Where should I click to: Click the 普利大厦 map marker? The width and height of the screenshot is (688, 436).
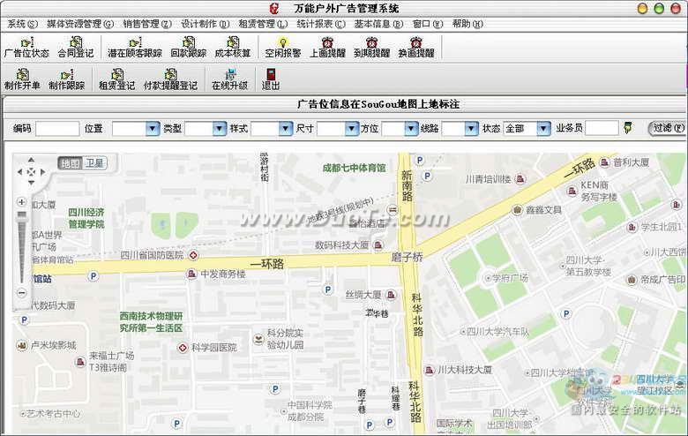[x=604, y=162]
